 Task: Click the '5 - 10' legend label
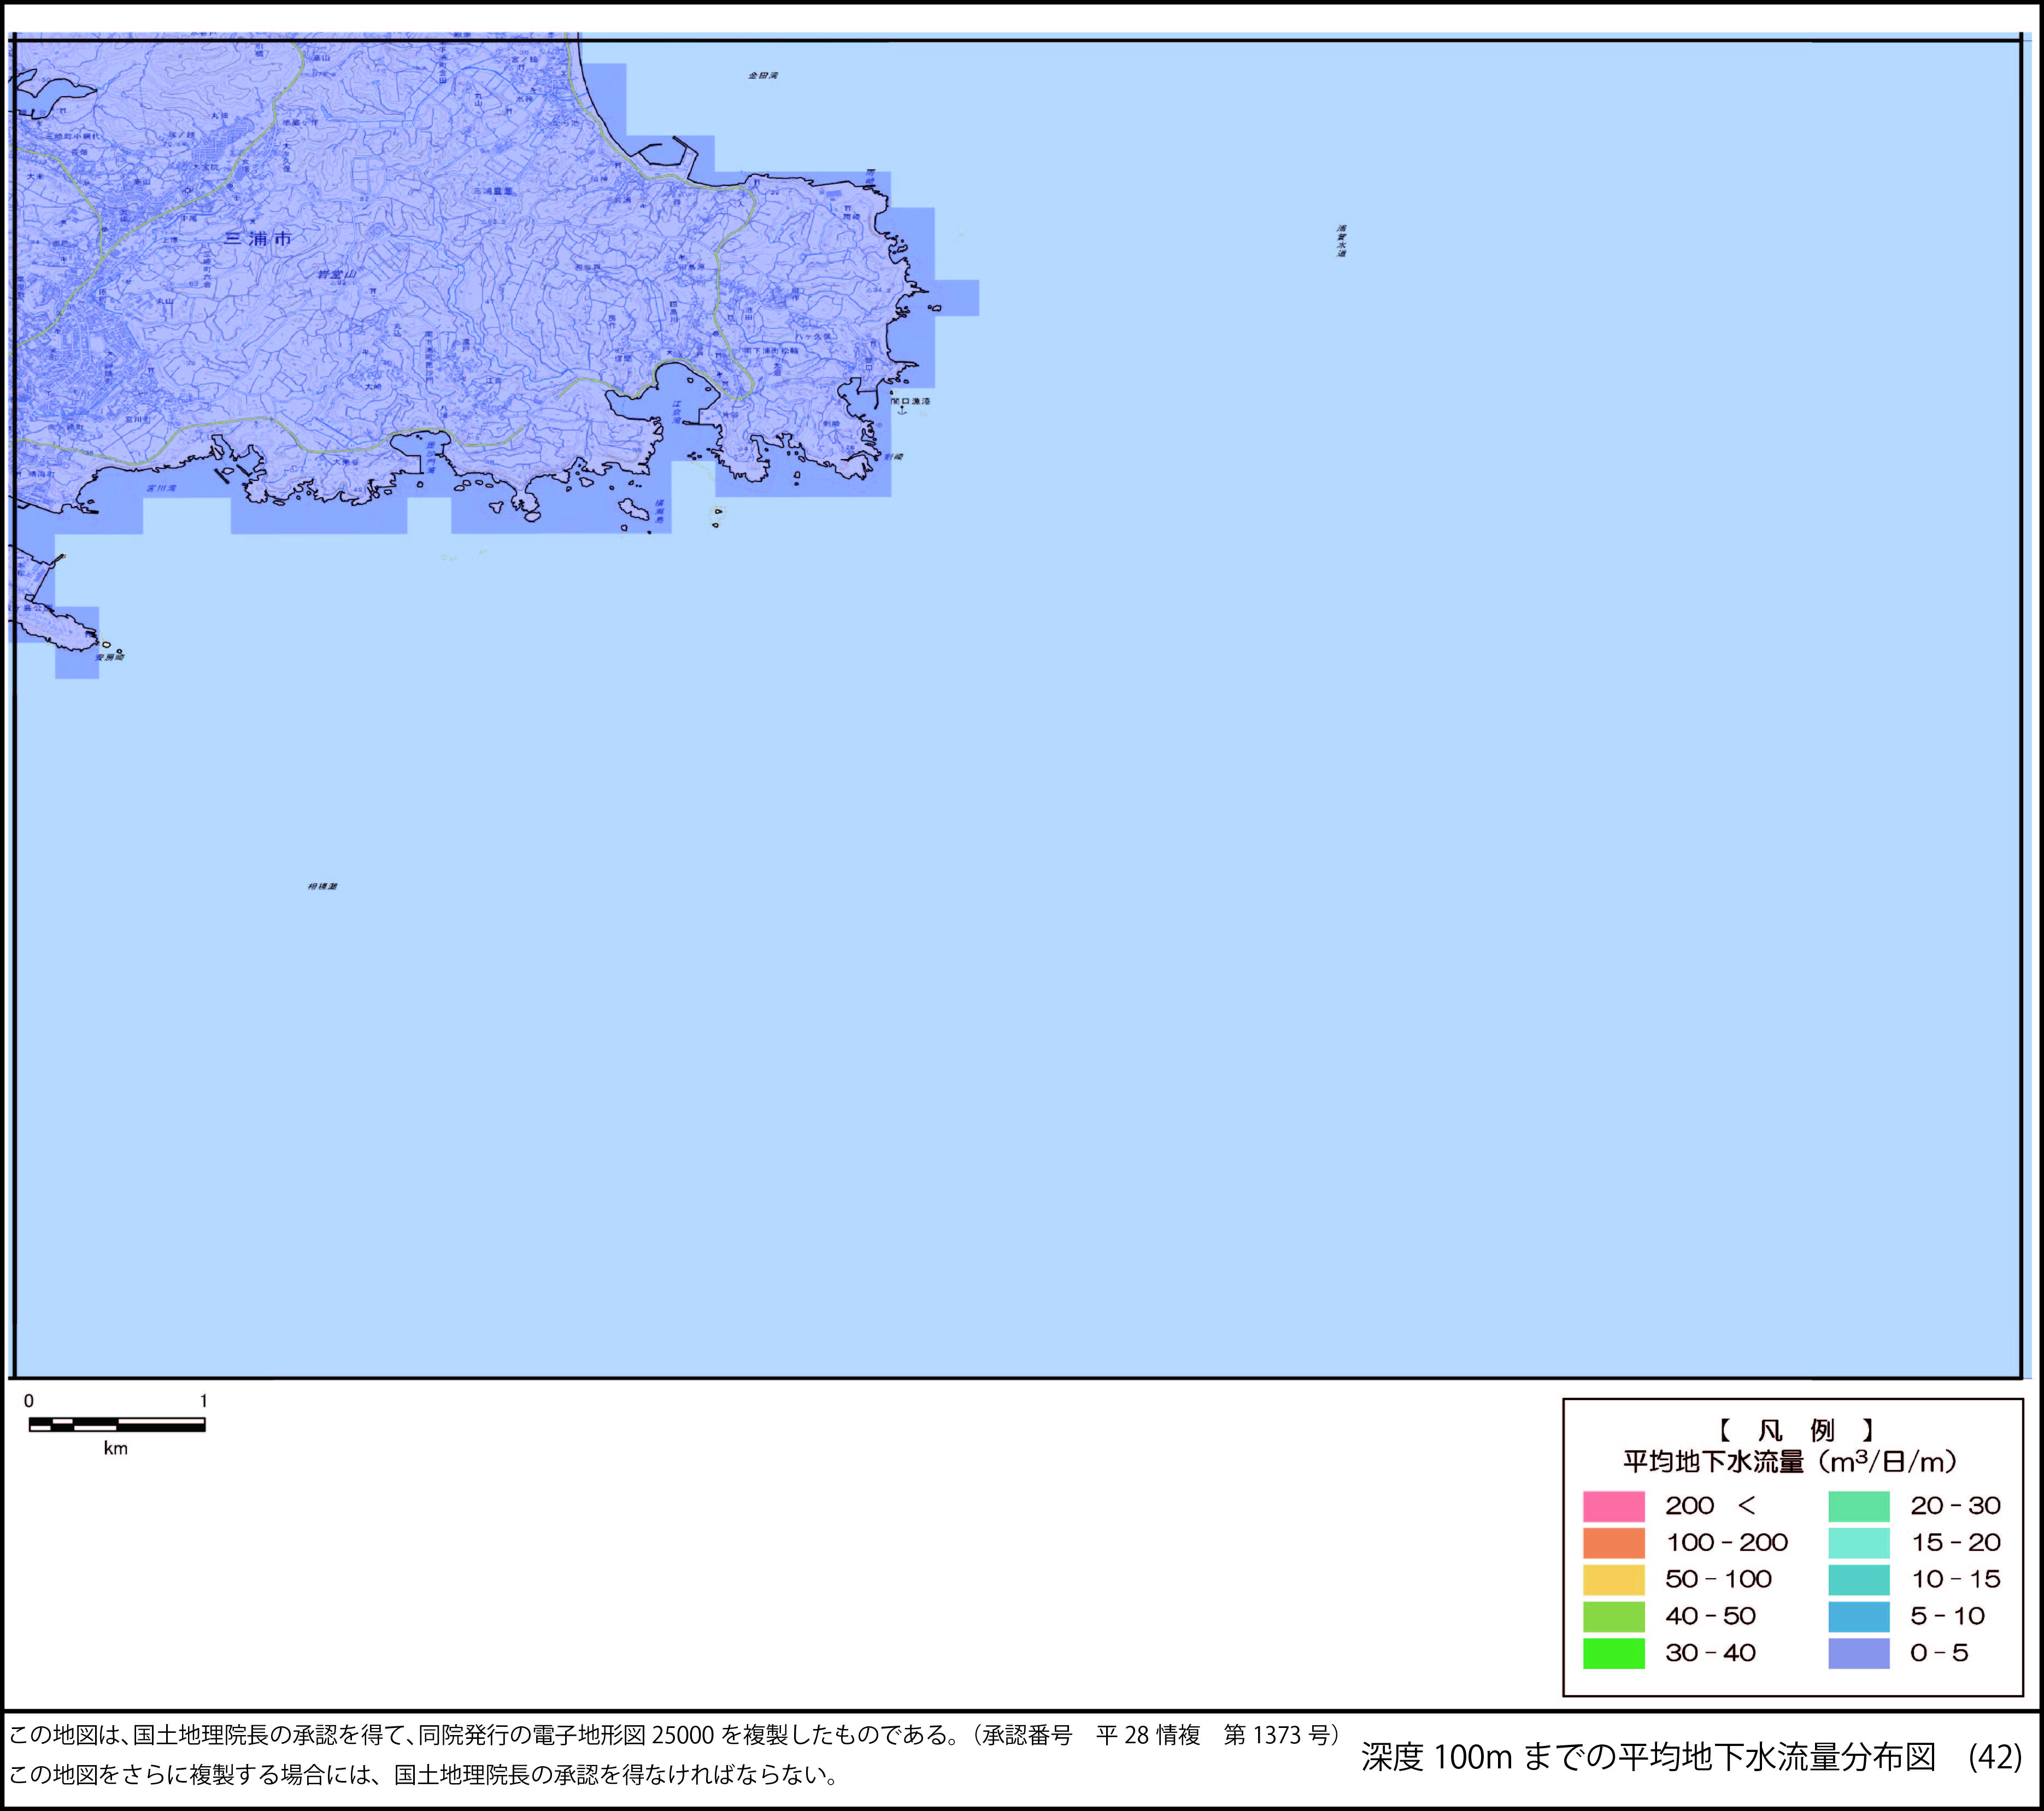[1948, 1617]
